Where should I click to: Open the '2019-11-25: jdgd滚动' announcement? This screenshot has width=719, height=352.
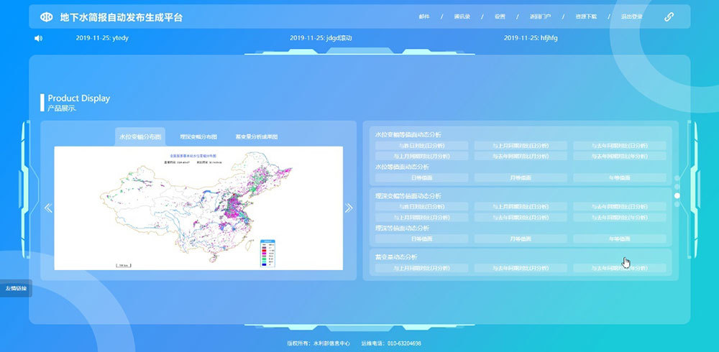(x=321, y=38)
